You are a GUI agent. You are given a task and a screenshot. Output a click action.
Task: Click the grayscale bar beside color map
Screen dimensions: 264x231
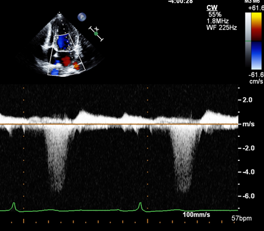pyautogui.click(x=248, y=41)
